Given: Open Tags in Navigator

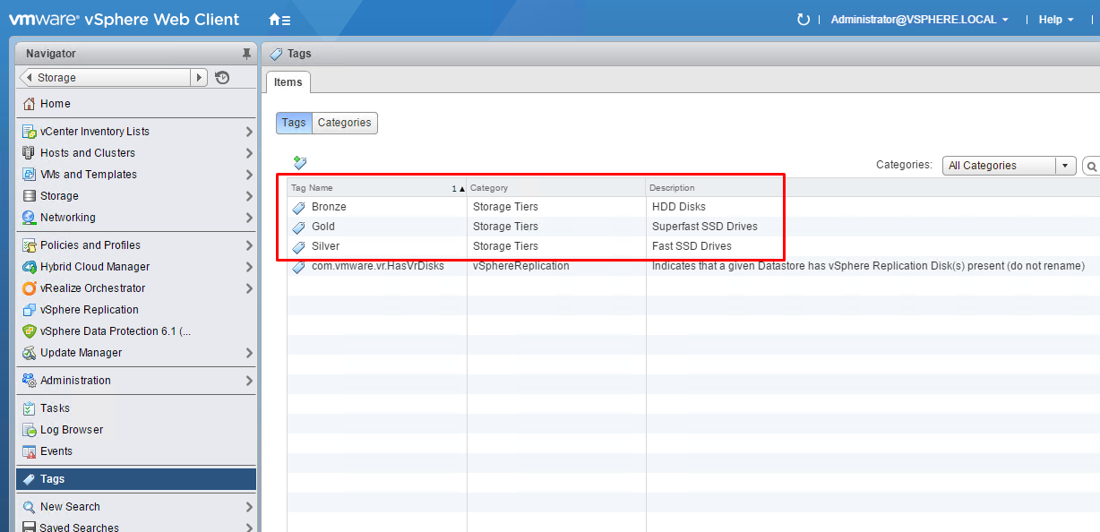Looking at the screenshot, I should (136, 479).
